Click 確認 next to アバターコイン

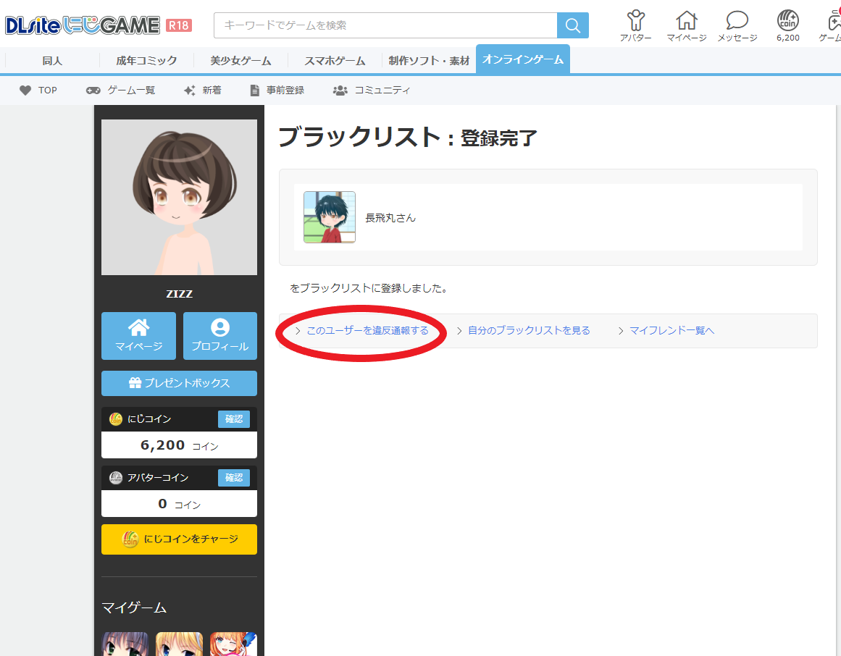coord(233,477)
